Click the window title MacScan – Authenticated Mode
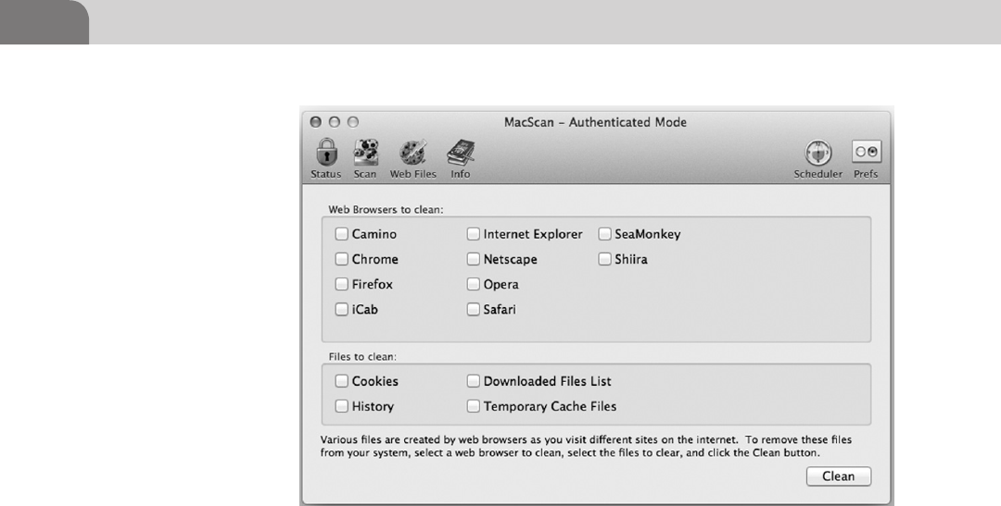Image resolution: width=1001 pixels, height=506 pixels. (596, 122)
